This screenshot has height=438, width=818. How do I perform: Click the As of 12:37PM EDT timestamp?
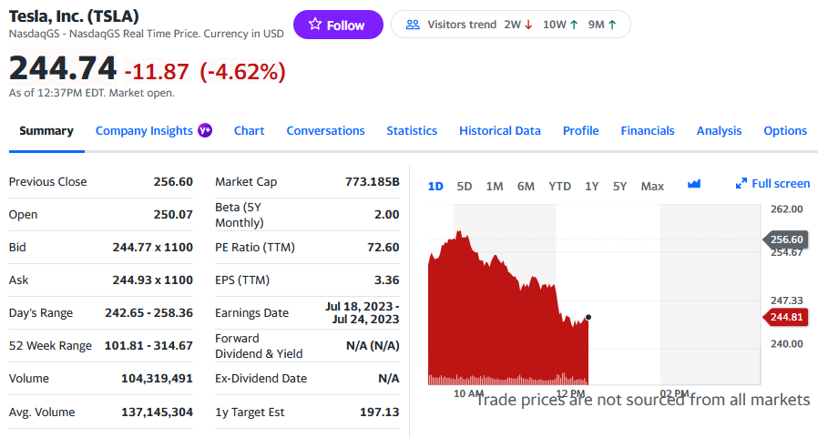[x=92, y=93]
